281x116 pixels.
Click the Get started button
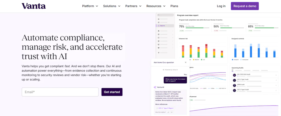point(112,92)
